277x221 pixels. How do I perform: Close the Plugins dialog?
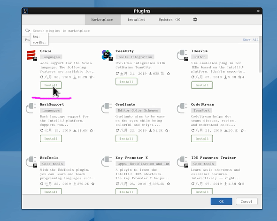coord(258,11)
